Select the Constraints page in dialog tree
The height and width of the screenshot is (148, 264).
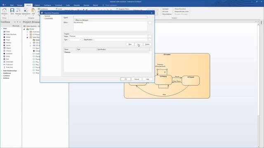(49, 18)
